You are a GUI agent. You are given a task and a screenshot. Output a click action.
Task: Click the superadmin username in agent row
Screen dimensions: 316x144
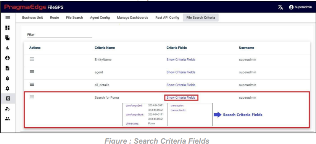(247, 72)
